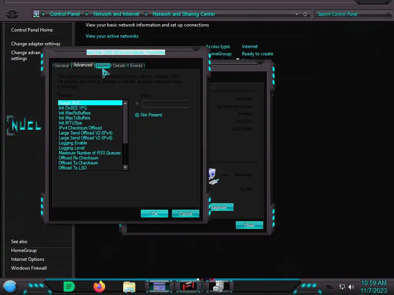Open the address bar history dropdown

point(297,14)
